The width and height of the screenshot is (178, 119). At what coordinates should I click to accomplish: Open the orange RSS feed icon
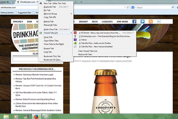(151, 21)
